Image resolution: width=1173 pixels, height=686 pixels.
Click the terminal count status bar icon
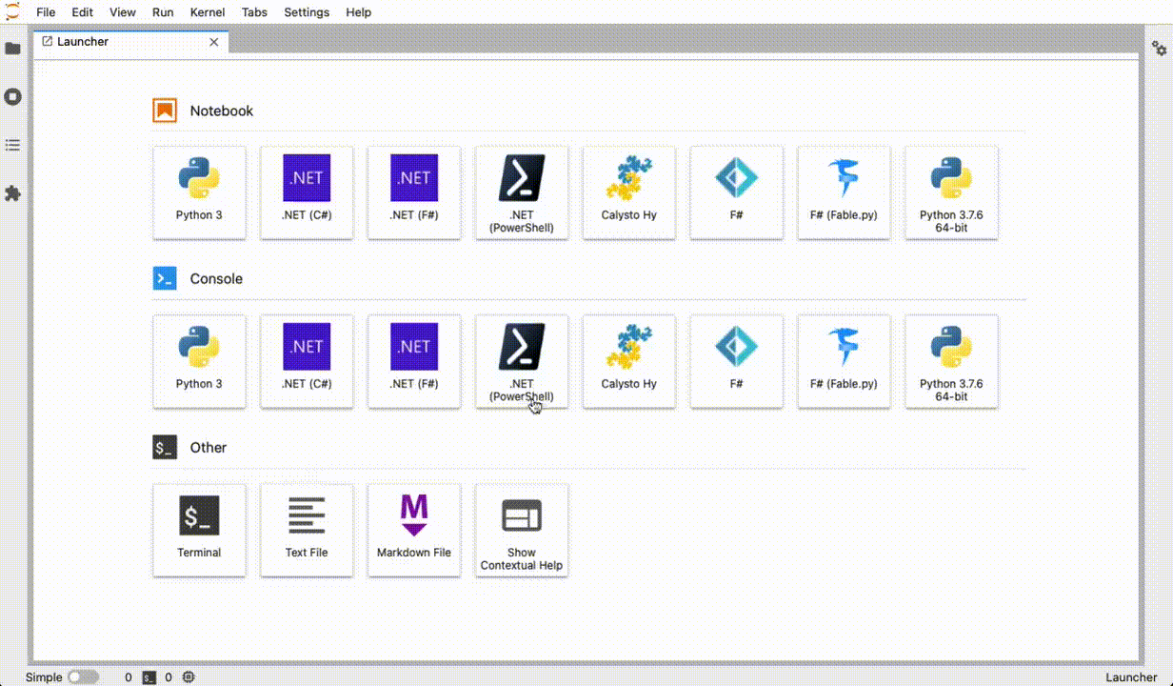pos(149,677)
